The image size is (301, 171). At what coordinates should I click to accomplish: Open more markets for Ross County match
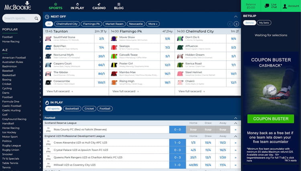236,130
